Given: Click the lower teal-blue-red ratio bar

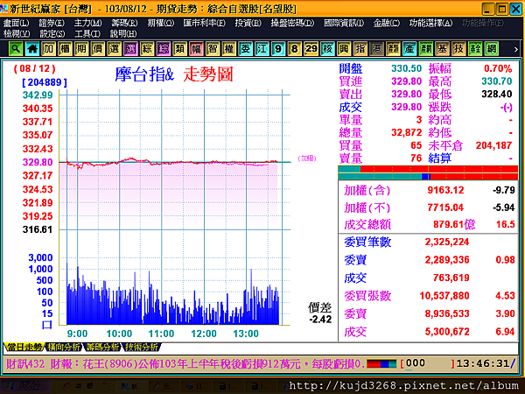Looking at the screenshot, I should pyautogui.click(x=428, y=177).
